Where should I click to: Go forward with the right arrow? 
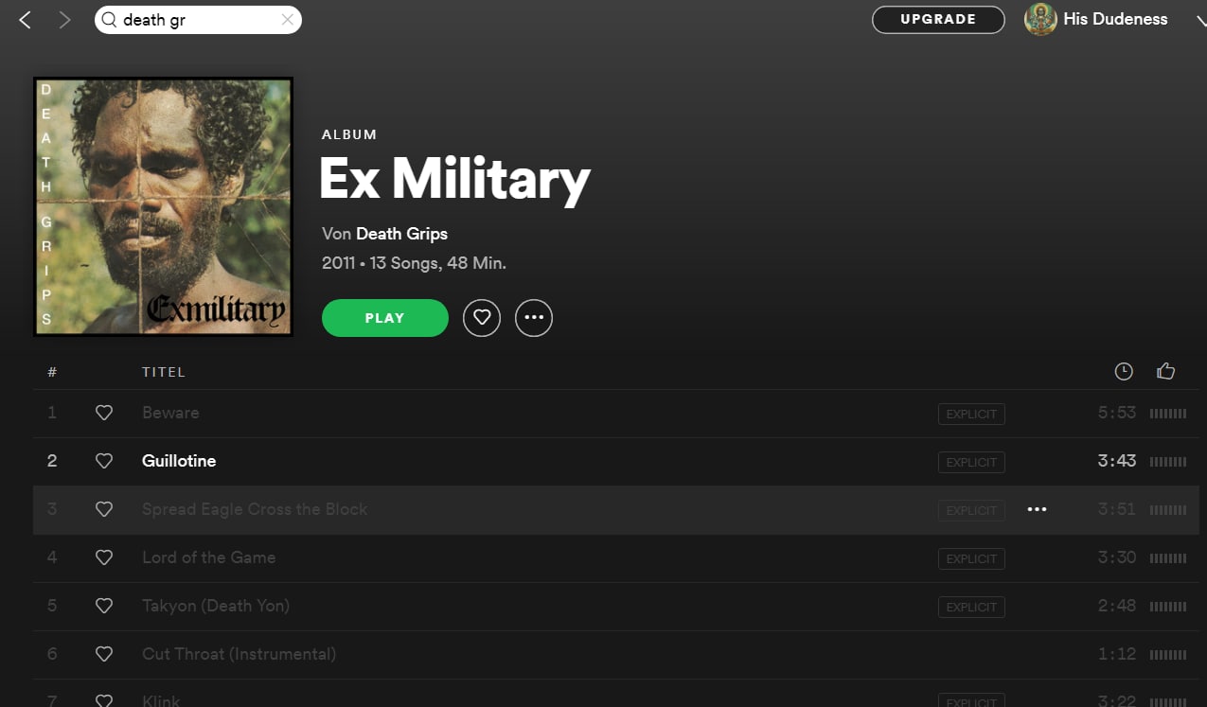64,20
